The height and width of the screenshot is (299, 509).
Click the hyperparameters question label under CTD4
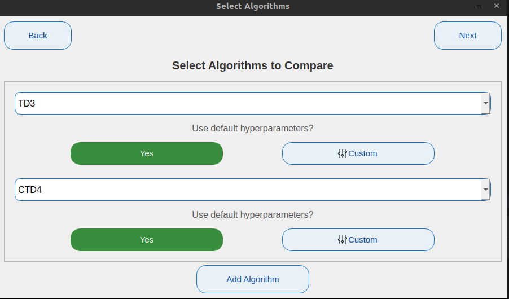tap(253, 214)
